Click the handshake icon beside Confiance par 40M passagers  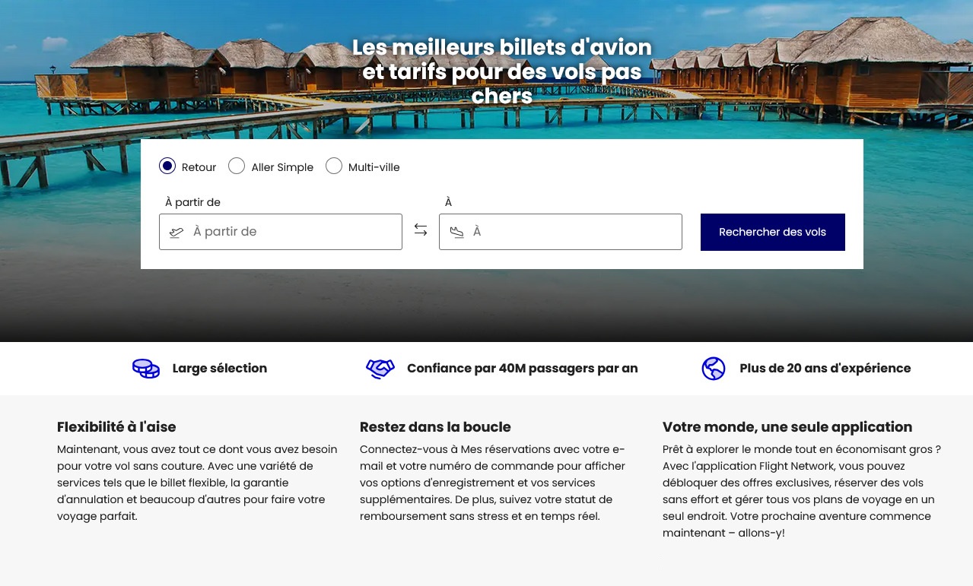tap(380, 369)
